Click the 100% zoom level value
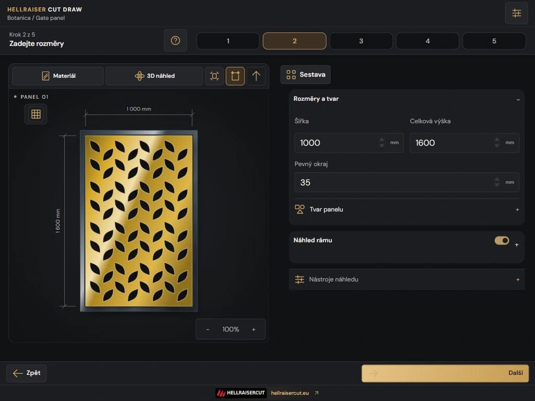This screenshot has width=535, height=401. coord(230,329)
